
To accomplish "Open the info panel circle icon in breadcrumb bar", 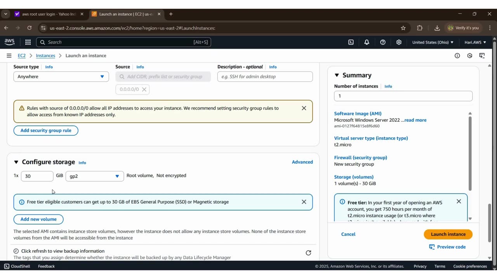I will coord(457,56).
